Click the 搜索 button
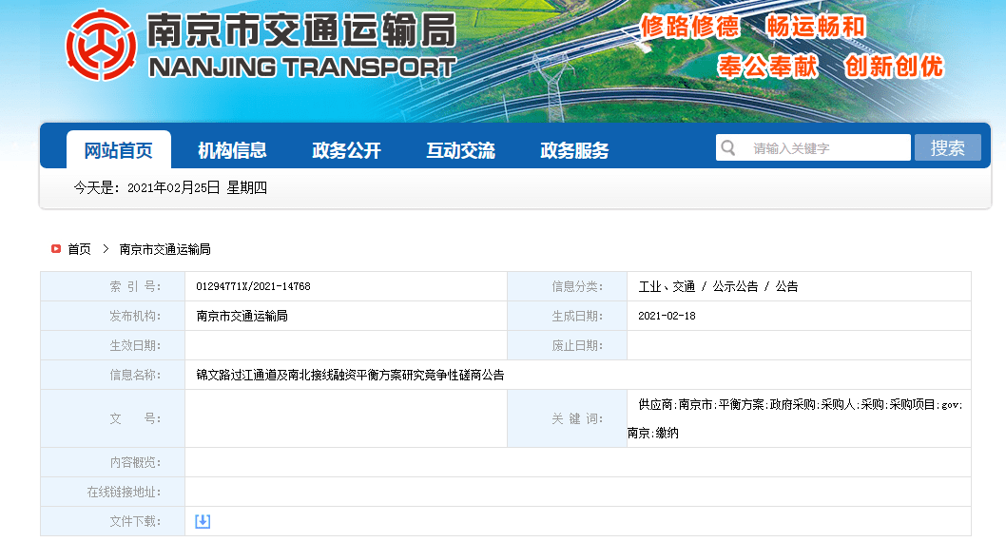1006x542 pixels. point(948,148)
